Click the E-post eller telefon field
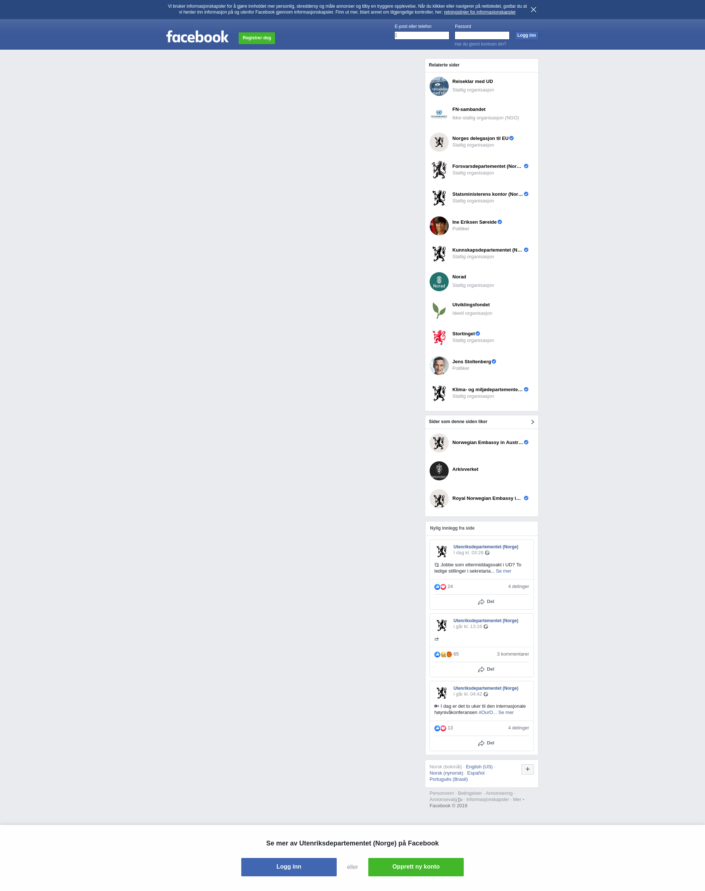This screenshot has width=705, height=891. pos(422,36)
